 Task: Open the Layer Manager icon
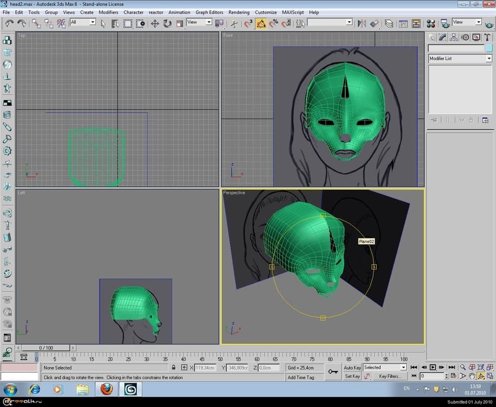tap(389, 23)
